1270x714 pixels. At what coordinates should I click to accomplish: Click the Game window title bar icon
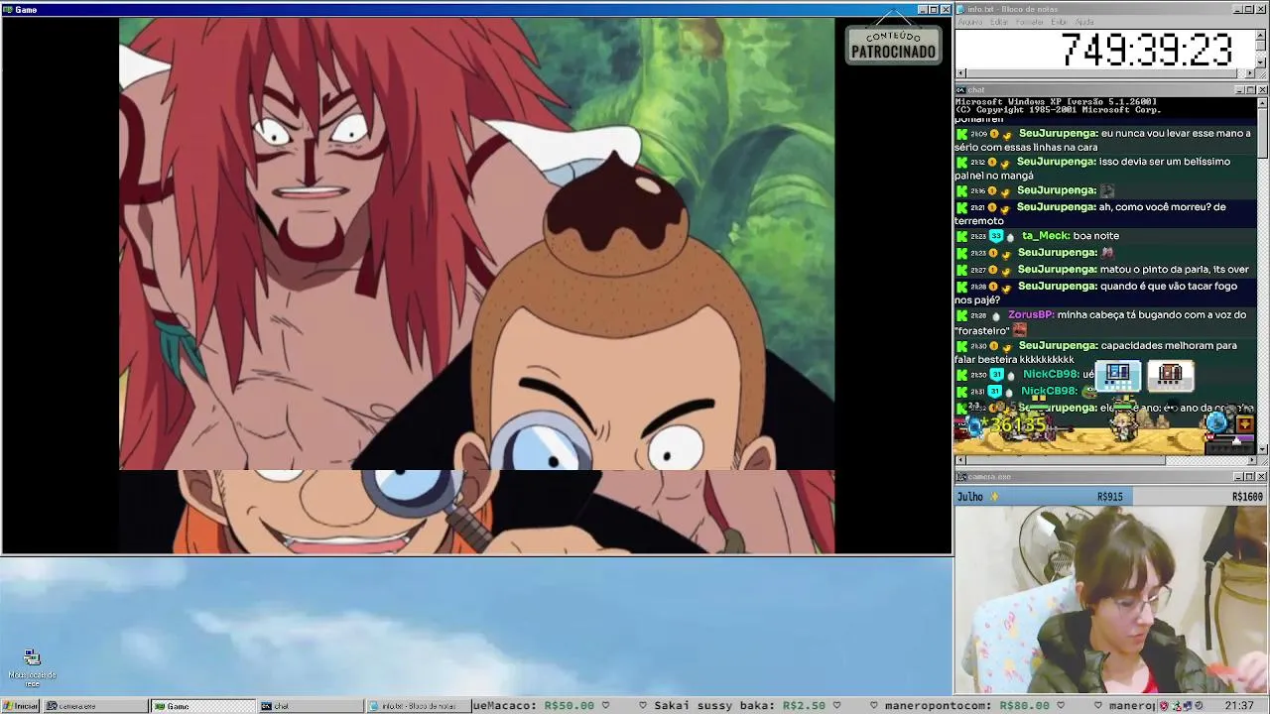click(9, 9)
